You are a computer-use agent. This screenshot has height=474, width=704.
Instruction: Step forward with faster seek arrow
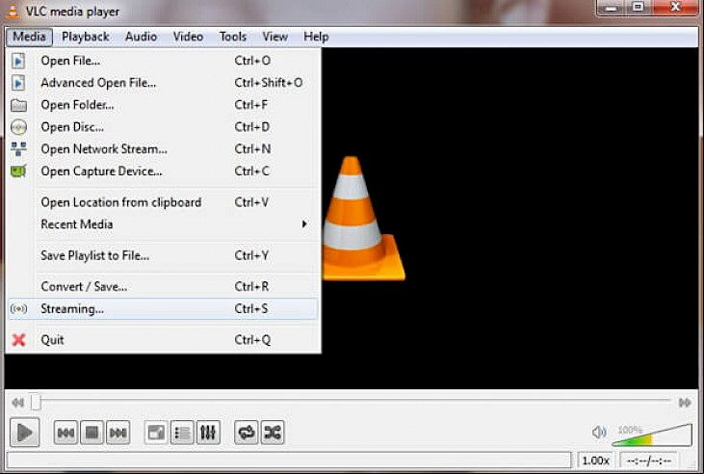685,402
